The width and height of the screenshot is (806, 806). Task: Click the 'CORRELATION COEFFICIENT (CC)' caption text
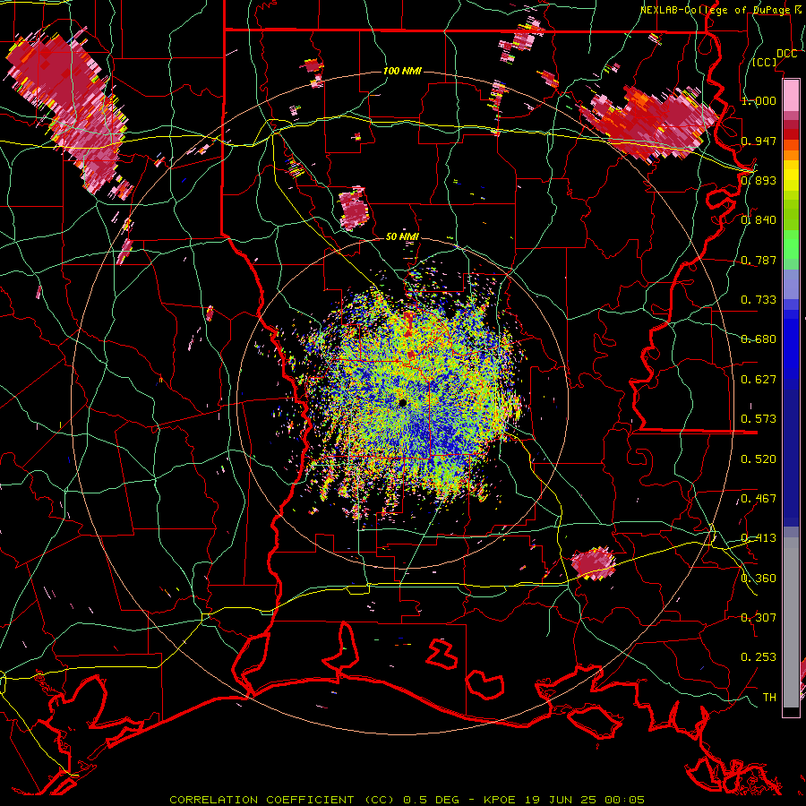[282, 800]
